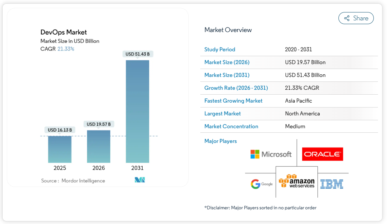Click the USD 16.13 B data label
Viewport: 387px width, 224px height.
pyautogui.click(x=59, y=130)
